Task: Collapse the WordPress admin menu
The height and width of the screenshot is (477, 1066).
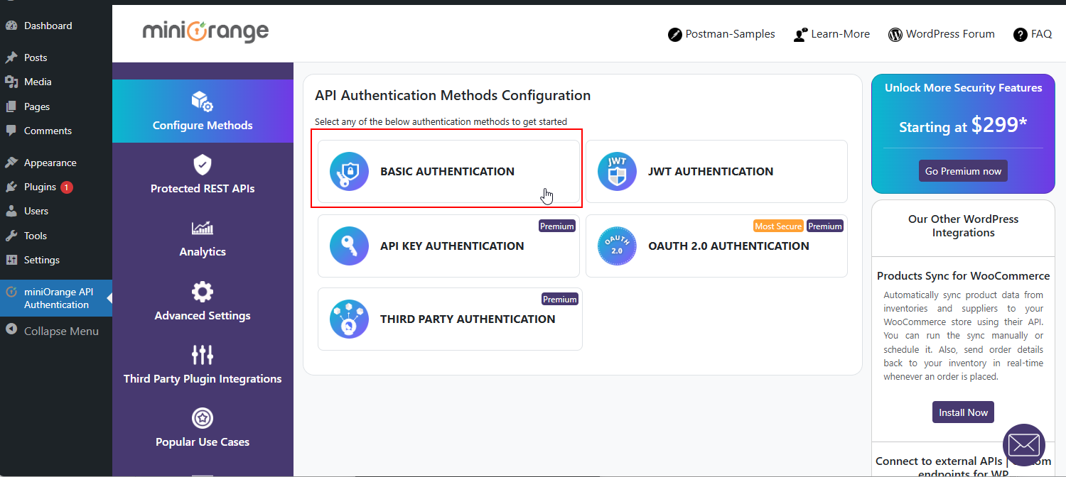Action: [x=60, y=331]
